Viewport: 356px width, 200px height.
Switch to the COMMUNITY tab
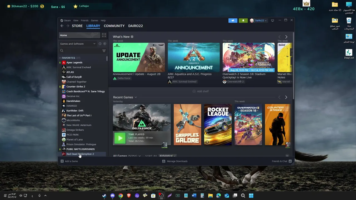tap(114, 26)
